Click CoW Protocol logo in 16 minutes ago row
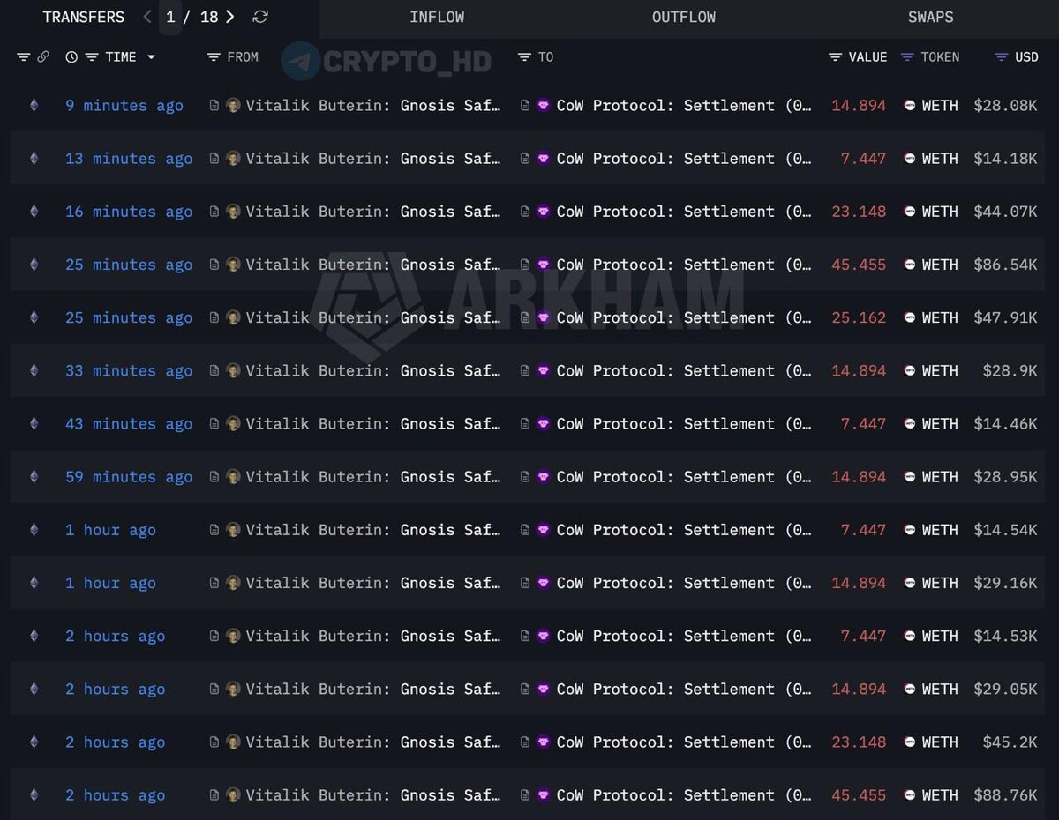Viewport: 1059px width, 820px height. point(543,211)
